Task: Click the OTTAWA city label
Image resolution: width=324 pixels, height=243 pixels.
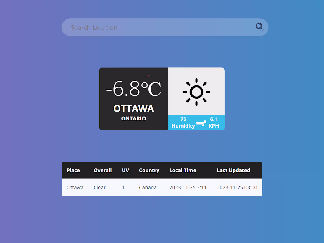Action: 134,108
